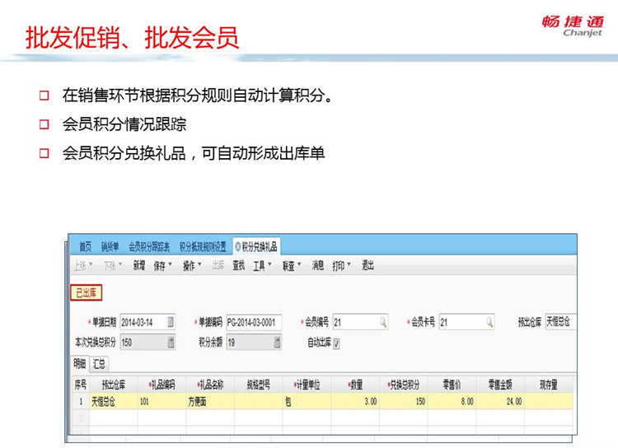Open the calendar picker for 单据日期
Screen dimensions: 618x448
click(x=171, y=322)
